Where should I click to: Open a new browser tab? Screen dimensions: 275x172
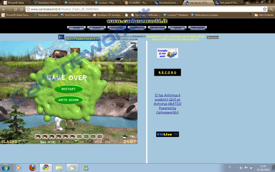point(247,3)
